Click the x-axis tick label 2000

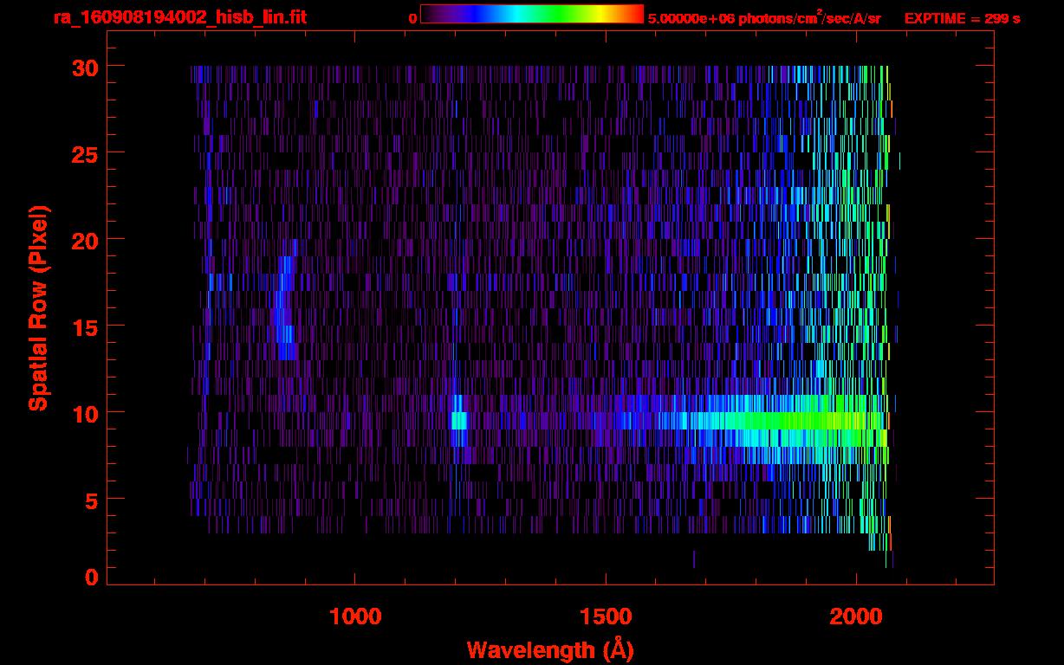point(856,617)
